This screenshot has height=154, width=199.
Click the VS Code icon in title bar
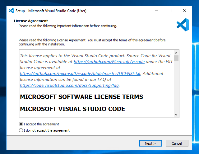pos(12,11)
